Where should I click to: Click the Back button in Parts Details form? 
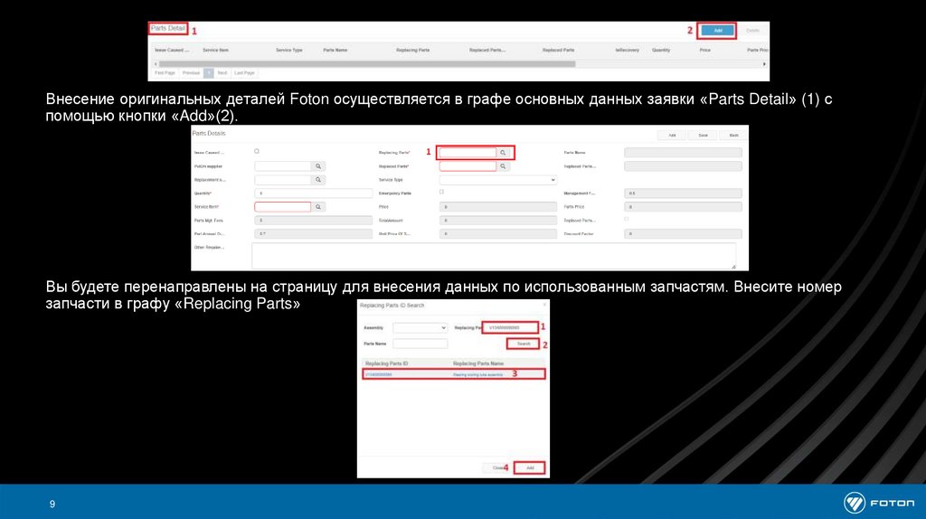point(733,136)
